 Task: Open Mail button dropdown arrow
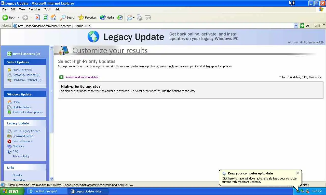pos(134,18)
